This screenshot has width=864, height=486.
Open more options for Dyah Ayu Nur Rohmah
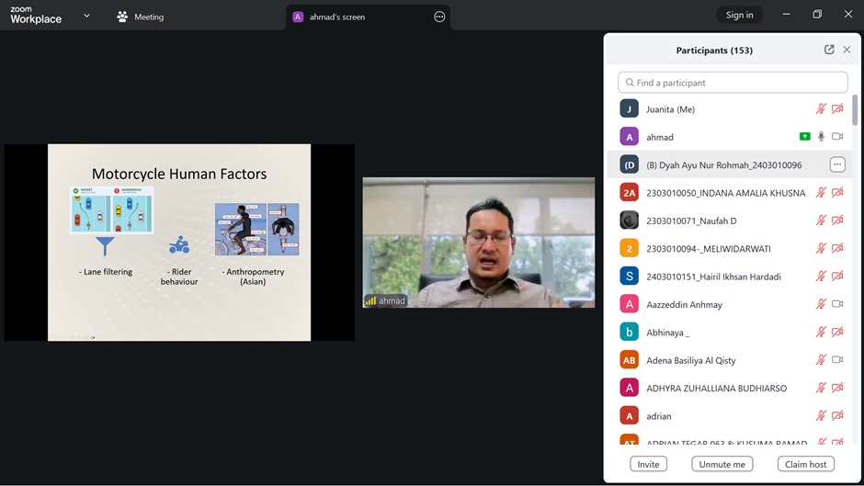(836, 164)
